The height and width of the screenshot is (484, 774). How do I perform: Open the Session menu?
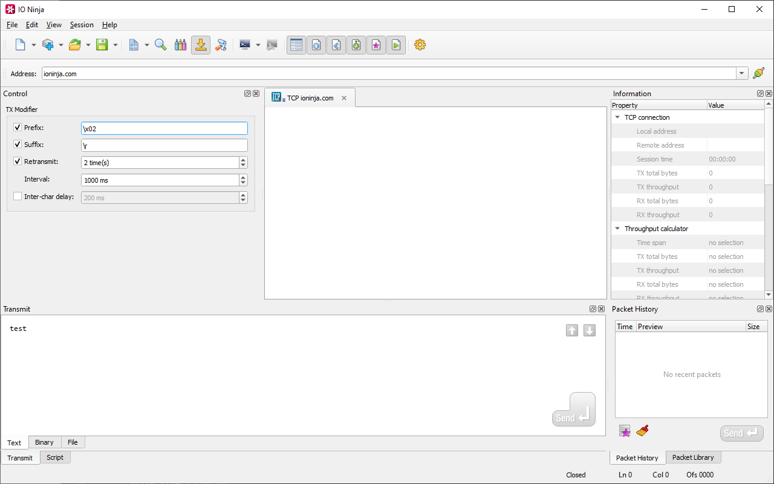coord(82,25)
